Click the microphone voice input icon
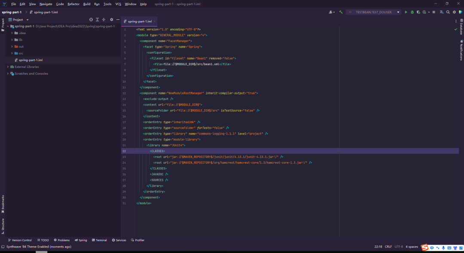Viewport: 464px width, 253px height. pyautogui.click(x=443, y=247)
